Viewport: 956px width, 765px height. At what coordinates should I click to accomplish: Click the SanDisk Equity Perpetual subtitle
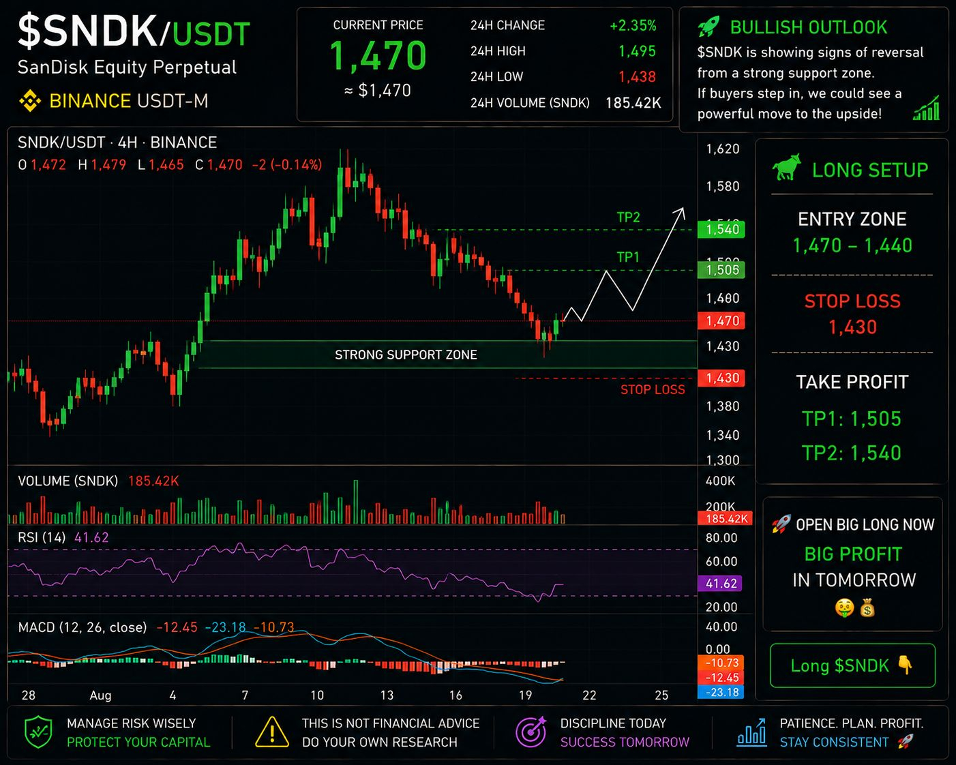[127, 67]
